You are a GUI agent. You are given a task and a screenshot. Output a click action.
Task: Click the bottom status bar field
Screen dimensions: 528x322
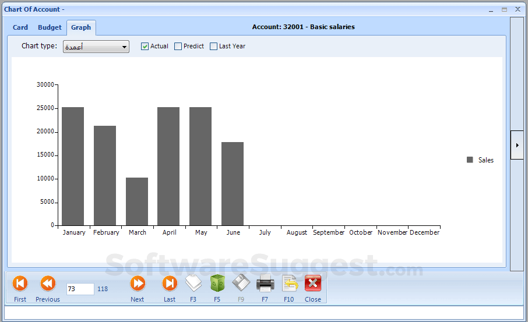point(264,313)
